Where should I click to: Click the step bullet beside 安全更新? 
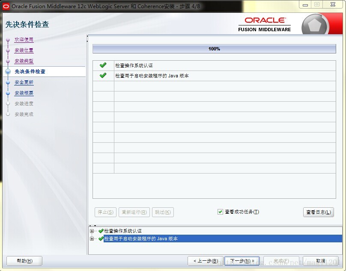(x=8, y=82)
